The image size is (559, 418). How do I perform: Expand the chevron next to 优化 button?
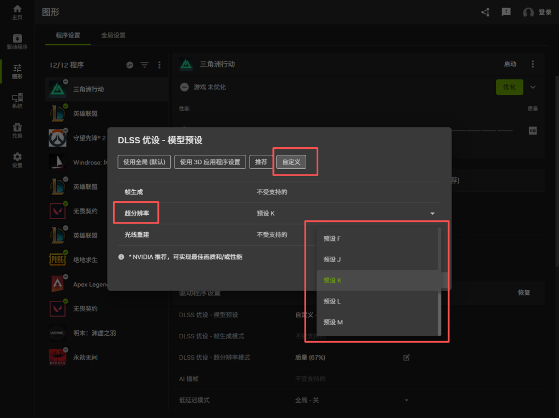[x=533, y=87]
